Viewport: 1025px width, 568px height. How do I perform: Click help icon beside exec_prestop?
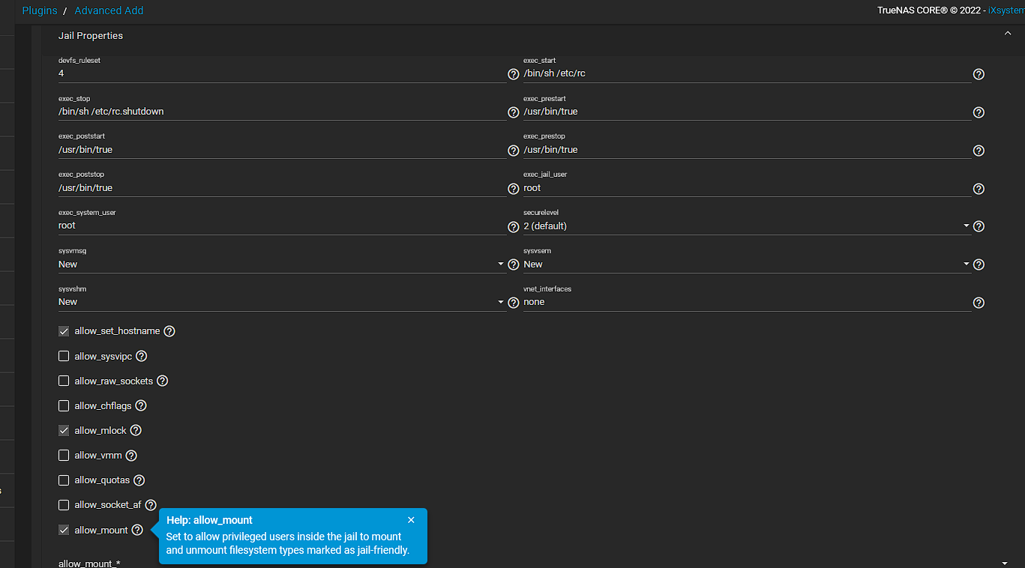[x=979, y=151]
